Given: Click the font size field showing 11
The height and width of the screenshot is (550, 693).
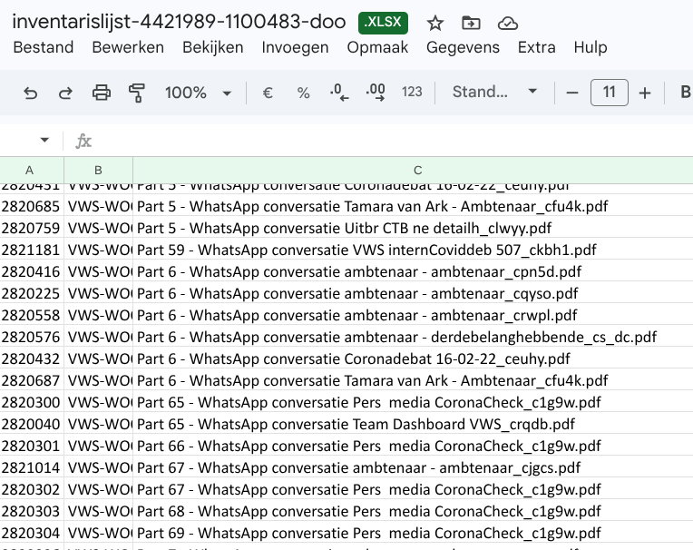Looking at the screenshot, I should [x=609, y=93].
